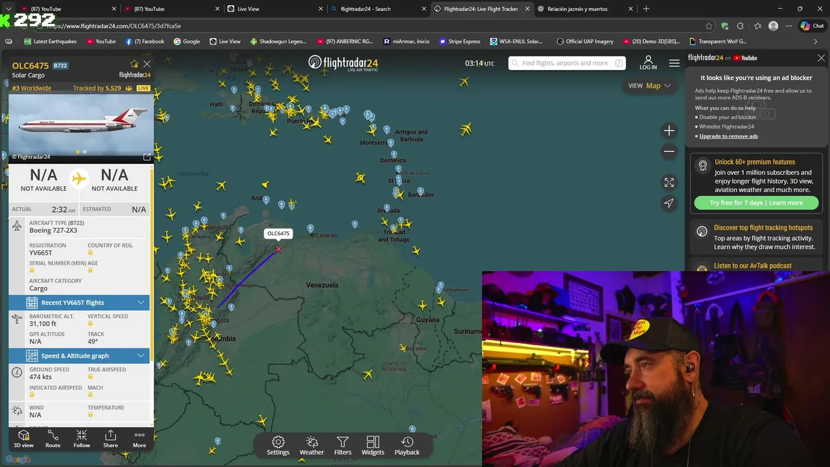Click the 31,100 ft altitude value
The image size is (830, 467).
click(43, 324)
